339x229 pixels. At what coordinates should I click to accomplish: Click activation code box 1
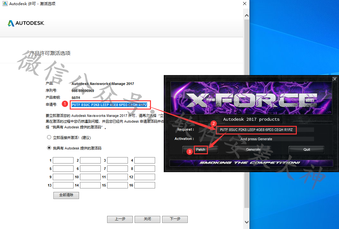[x=63, y=160]
